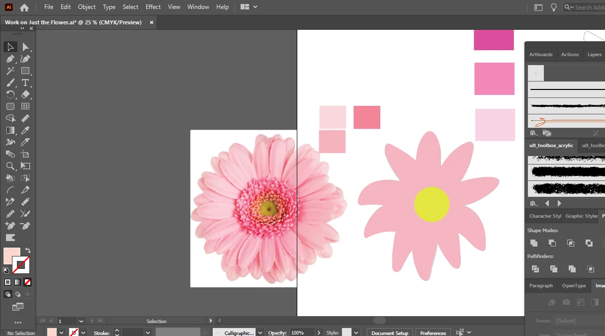Click the Fill color swatch in toolbar
605x336 pixels.
click(11, 255)
